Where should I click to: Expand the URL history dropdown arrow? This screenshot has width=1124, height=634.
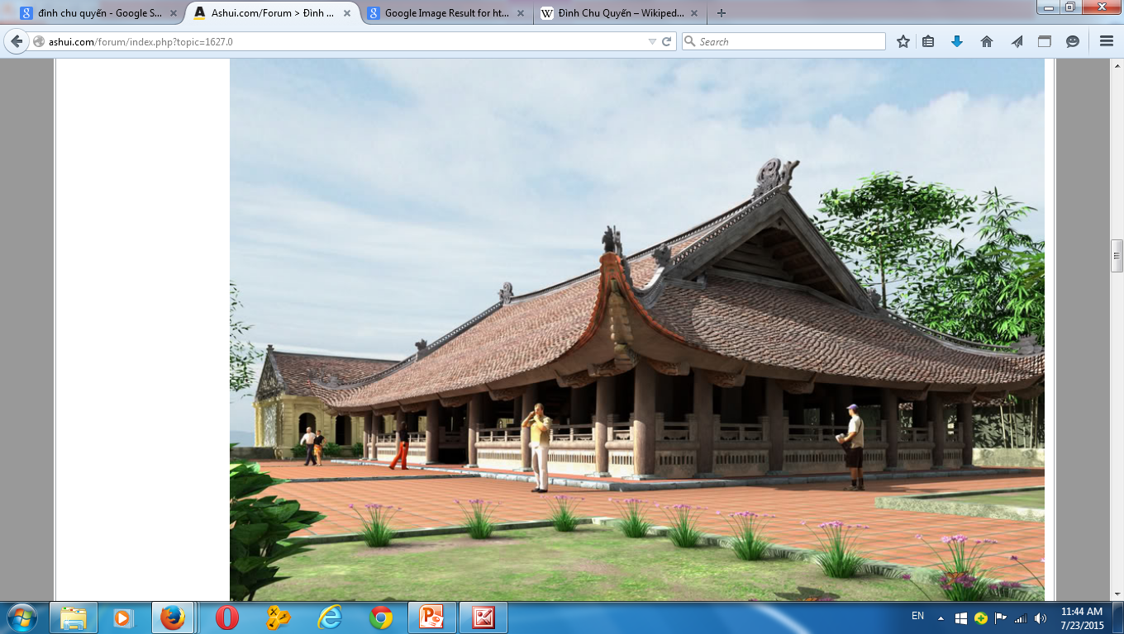click(x=652, y=41)
